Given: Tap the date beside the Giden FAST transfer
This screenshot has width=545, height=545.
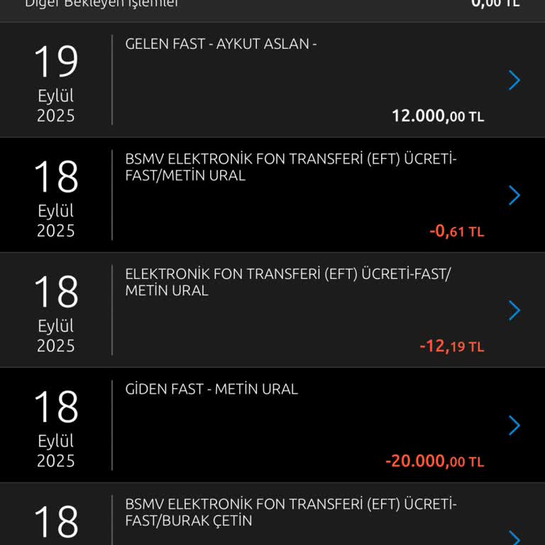Looking at the screenshot, I should pyautogui.click(x=56, y=426).
